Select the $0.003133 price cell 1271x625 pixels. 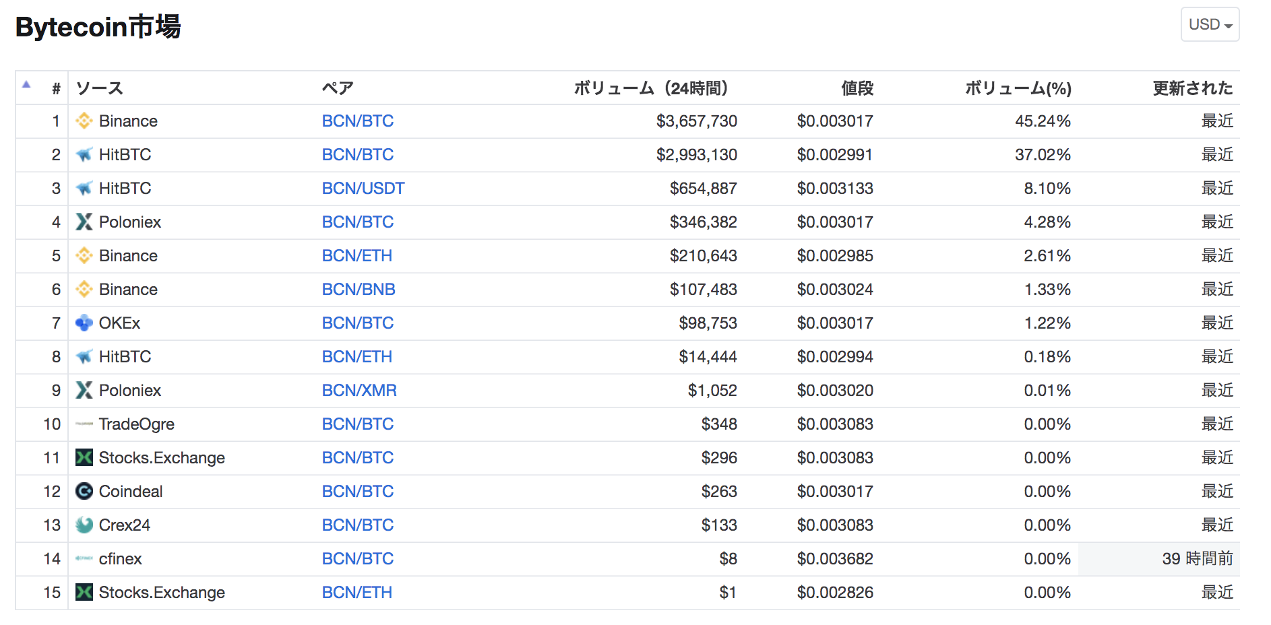(x=835, y=189)
